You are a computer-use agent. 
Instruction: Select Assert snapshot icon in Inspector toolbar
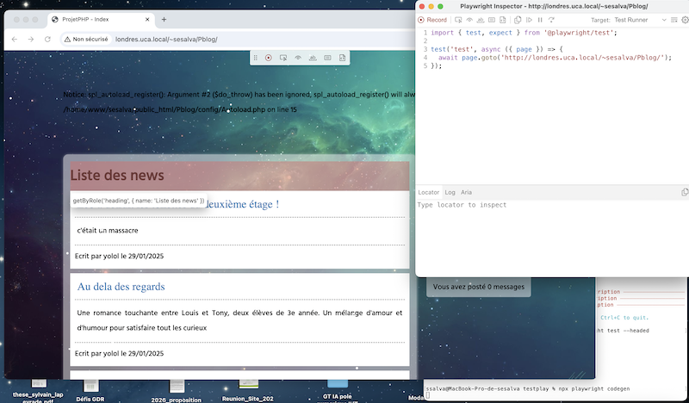(x=503, y=20)
